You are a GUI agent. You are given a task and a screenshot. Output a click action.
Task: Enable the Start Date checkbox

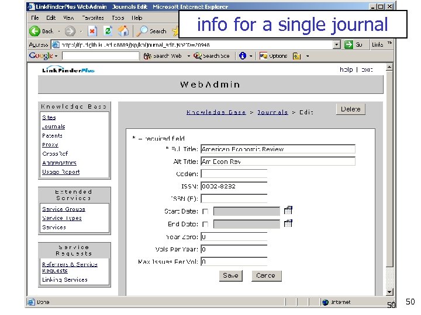pos(205,211)
